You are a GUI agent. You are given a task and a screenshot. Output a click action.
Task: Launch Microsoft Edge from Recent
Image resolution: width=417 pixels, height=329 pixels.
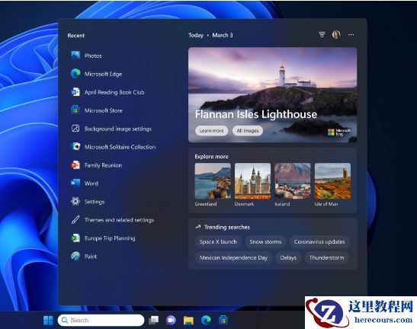coord(96,74)
